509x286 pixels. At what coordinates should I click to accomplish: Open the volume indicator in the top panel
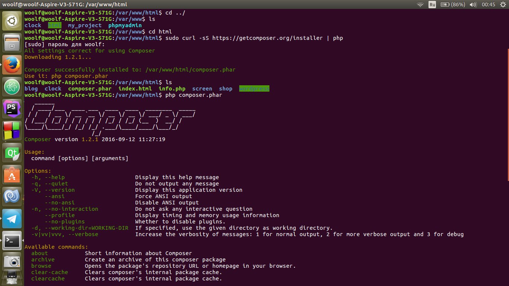[473, 4]
